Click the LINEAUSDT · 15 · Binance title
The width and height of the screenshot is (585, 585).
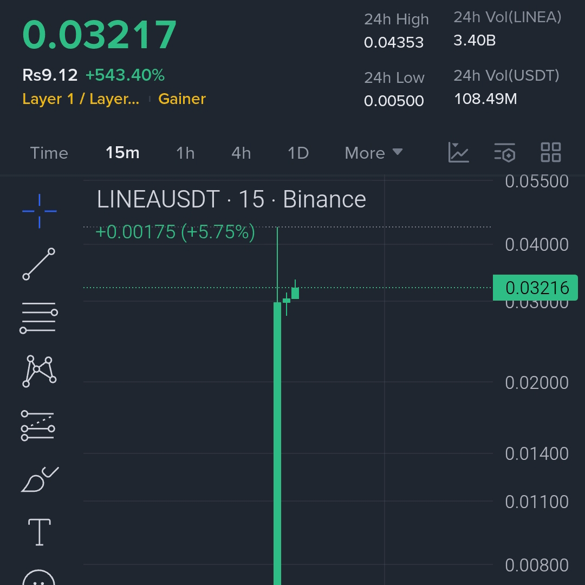tap(231, 199)
